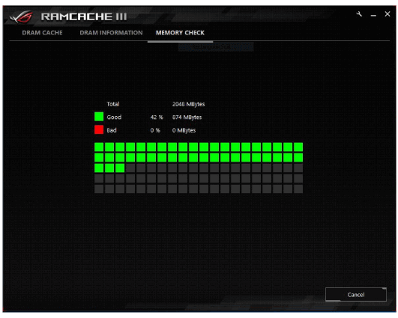The width and height of the screenshot is (398, 318).
Task: Click the last green block in the top row
Action: [298, 147]
